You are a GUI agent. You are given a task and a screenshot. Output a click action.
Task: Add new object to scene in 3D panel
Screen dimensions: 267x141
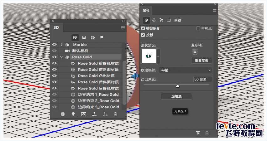[x=63, y=114]
